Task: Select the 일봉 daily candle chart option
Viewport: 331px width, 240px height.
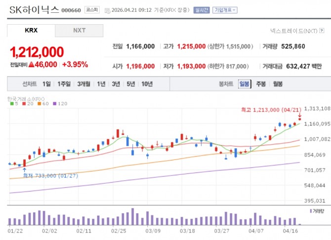Action: [244, 84]
